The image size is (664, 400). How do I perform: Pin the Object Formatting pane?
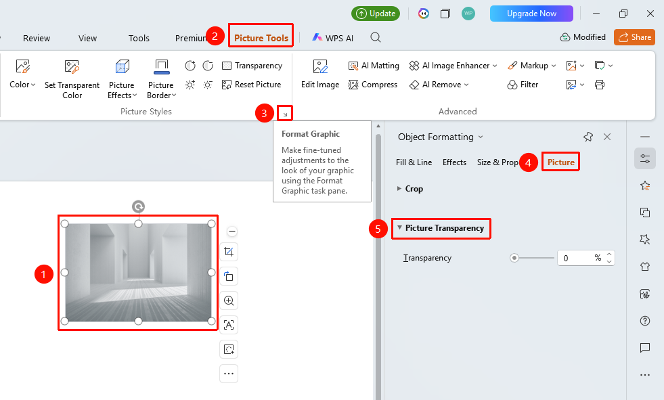(588, 137)
